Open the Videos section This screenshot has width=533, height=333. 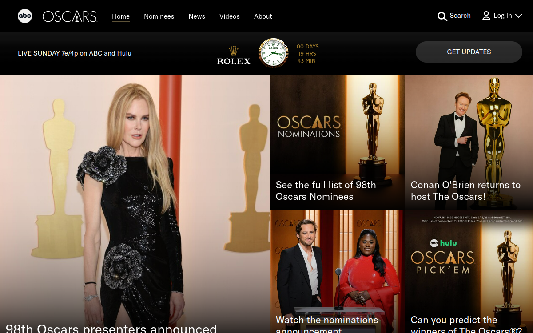[229, 16]
